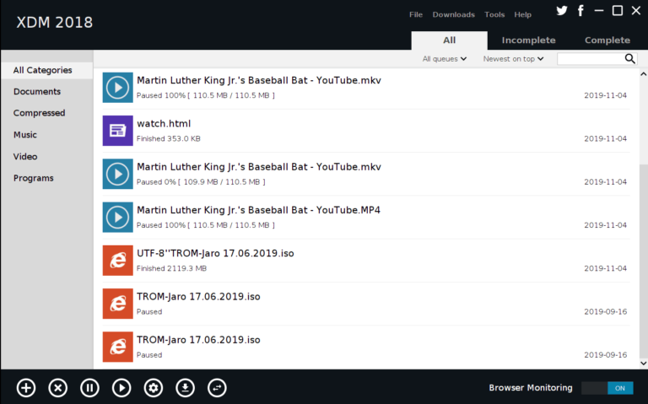Screen dimensions: 648x404
Task: Switch to the Incomplete tab
Action: point(528,40)
